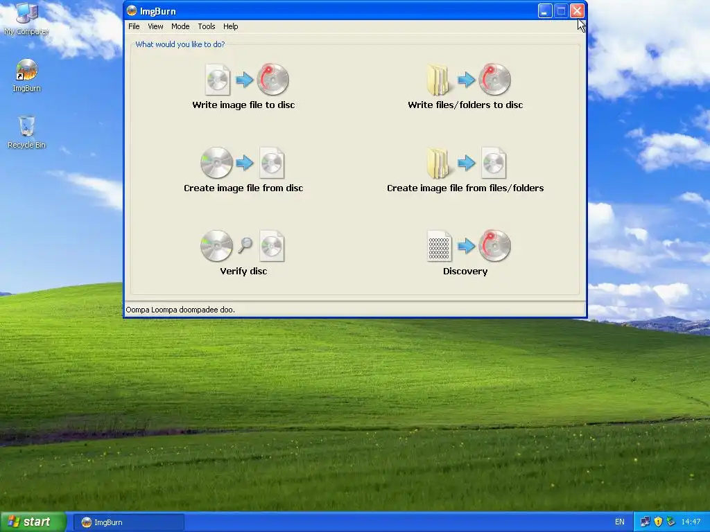
Task: Click the EN language indicator
Action: coord(620,522)
